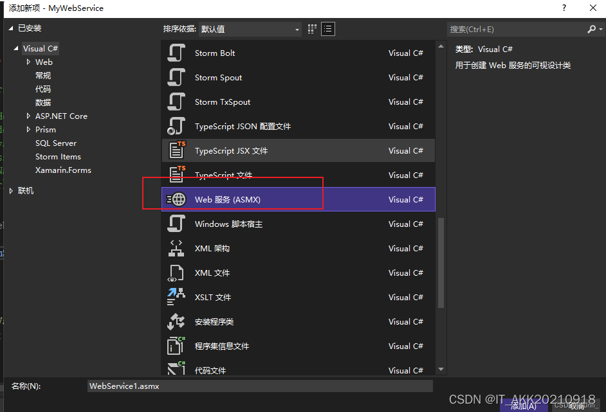Click the TypeScript 文件 template icon
Screen dimensions: 606x412
(x=177, y=174)
